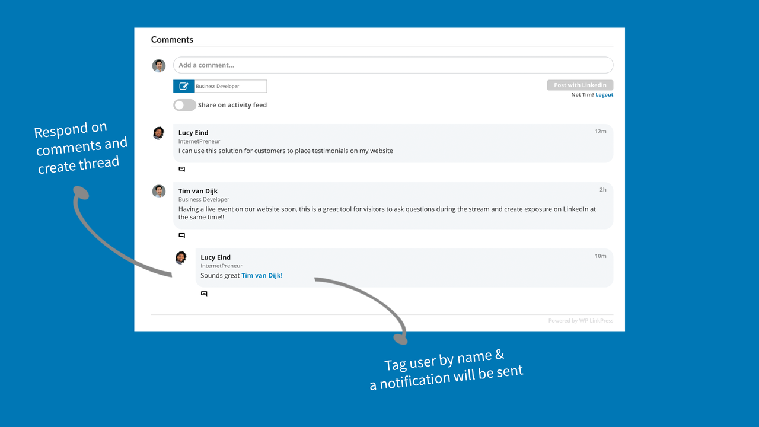Click reply icon under Lucy's testimonials comment
Viewport: 759px width, 427px height.
182,169
